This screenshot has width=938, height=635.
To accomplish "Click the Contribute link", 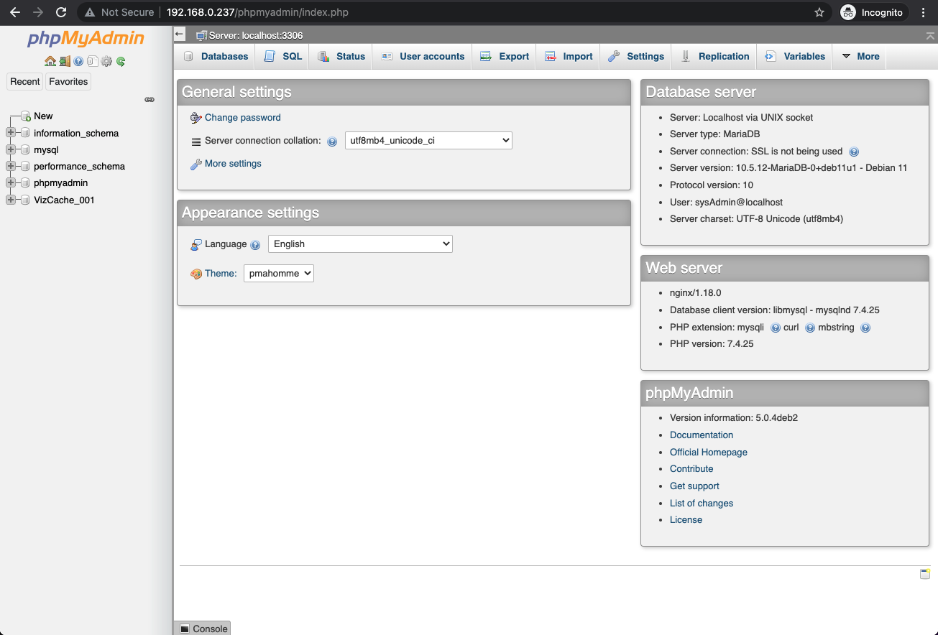I will pyautogui.click(x=691, y=469).
